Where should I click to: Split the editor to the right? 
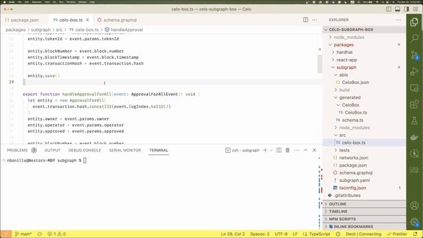click(305, 20)
